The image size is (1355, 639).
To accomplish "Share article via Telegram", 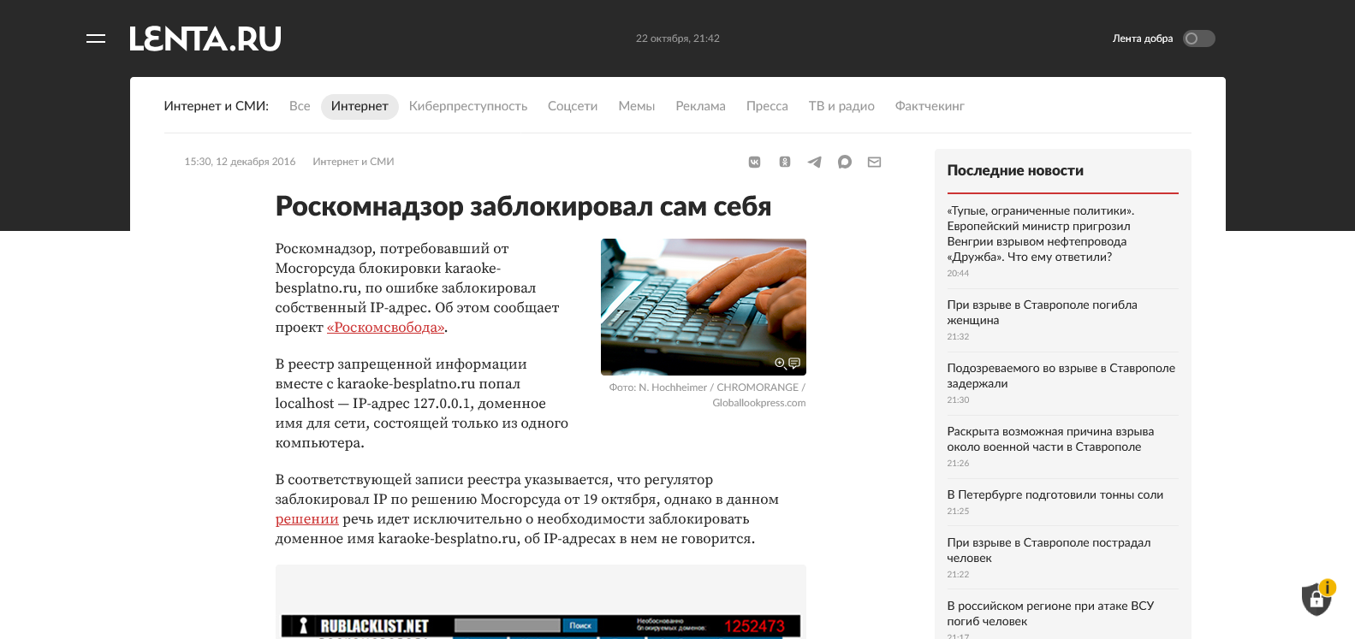I will (x=814, y=162).
